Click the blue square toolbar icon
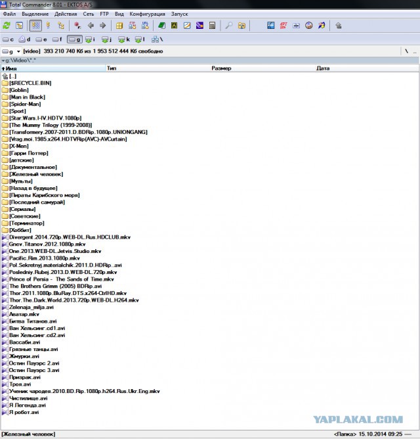The width and height of the screenshot is (420, 439). click(x=270, y=26)
